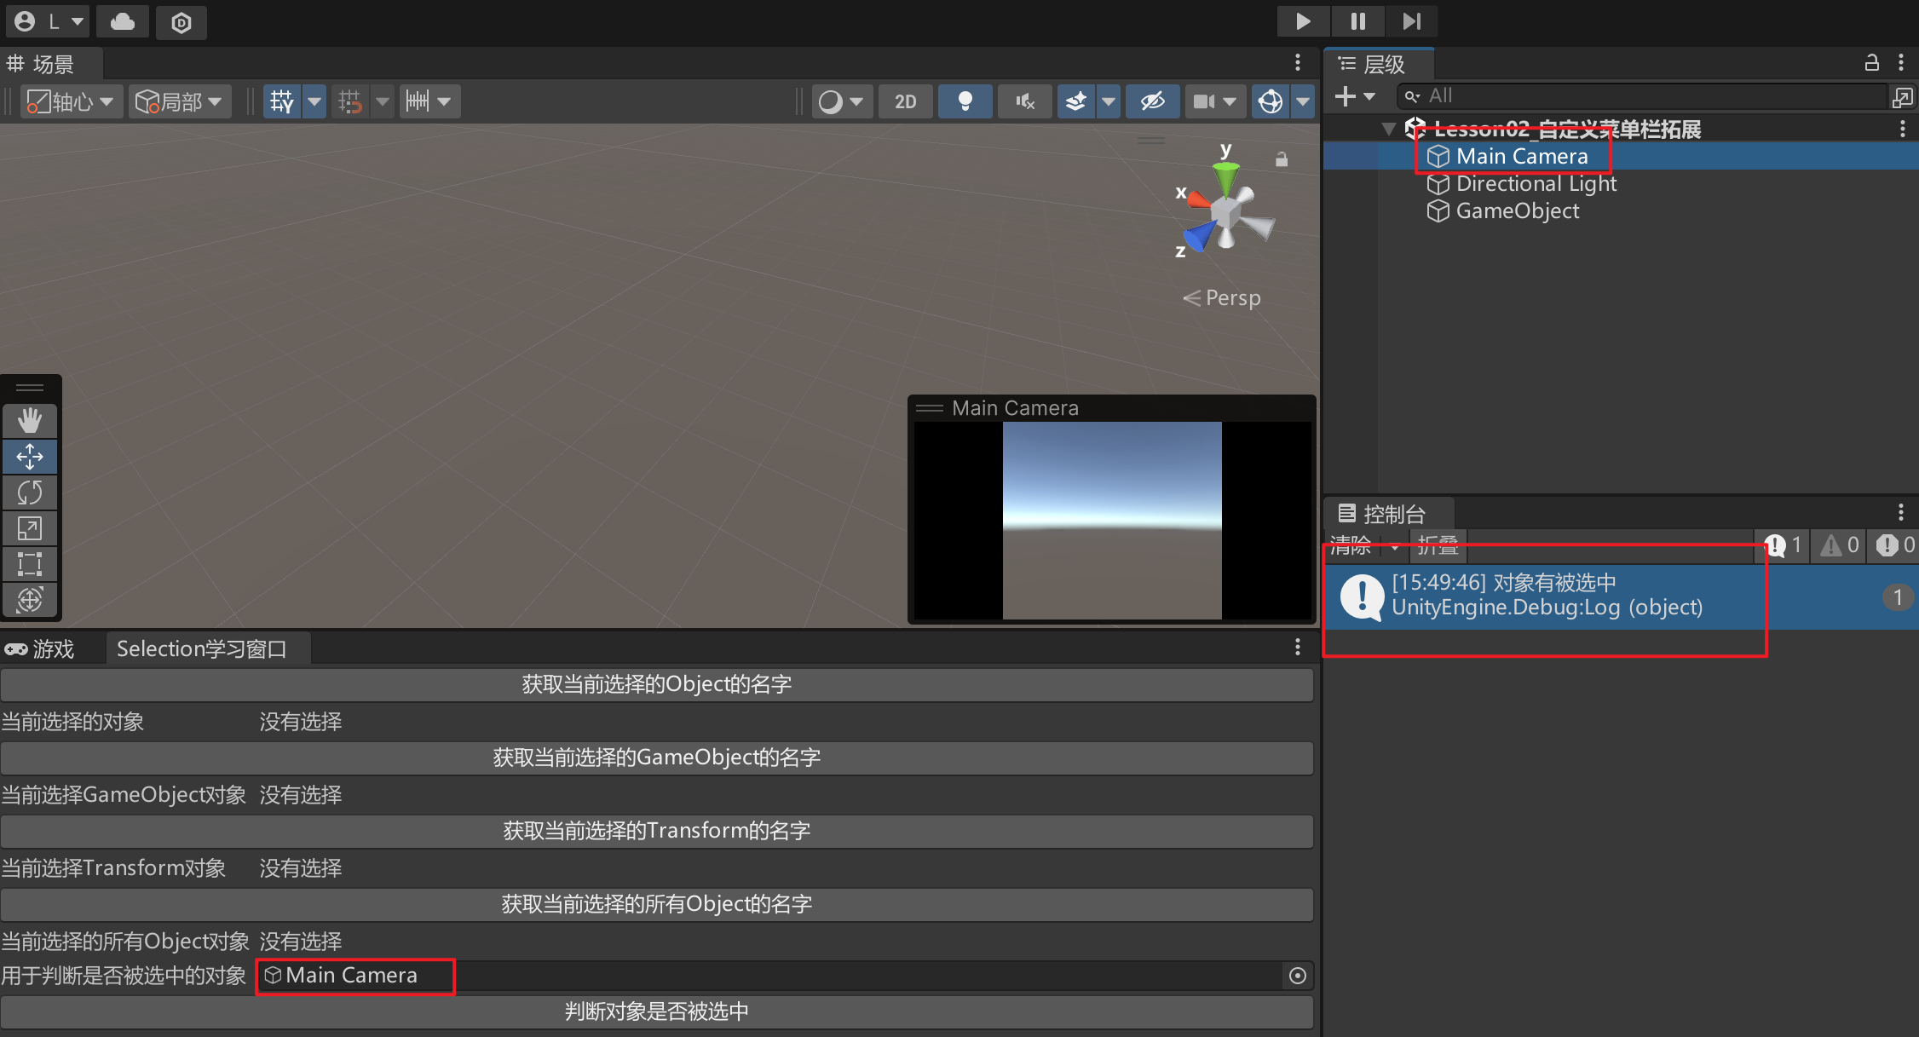The image size is (1919, 1037).
Task: Open the 局部 local dropdown
Action: [x=180, y=102]
